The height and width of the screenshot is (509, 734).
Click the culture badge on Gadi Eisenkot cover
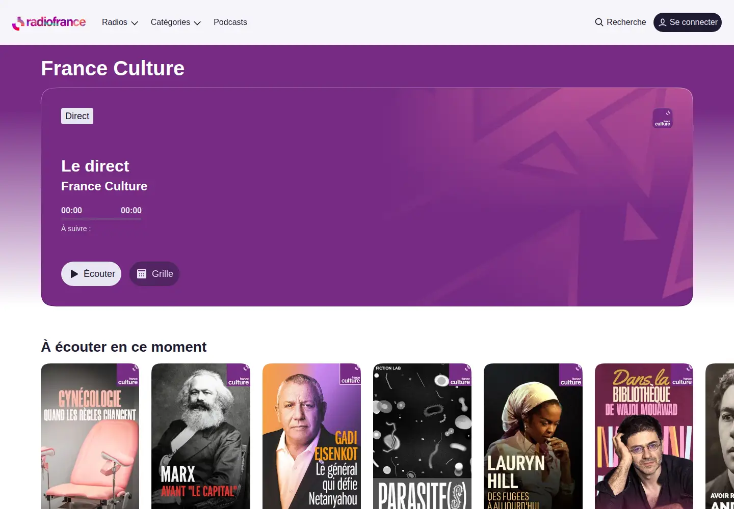350,374
